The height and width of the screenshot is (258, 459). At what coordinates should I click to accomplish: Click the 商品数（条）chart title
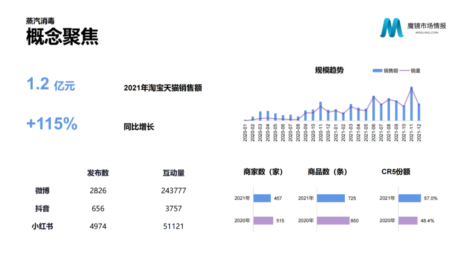click(327, 172)
